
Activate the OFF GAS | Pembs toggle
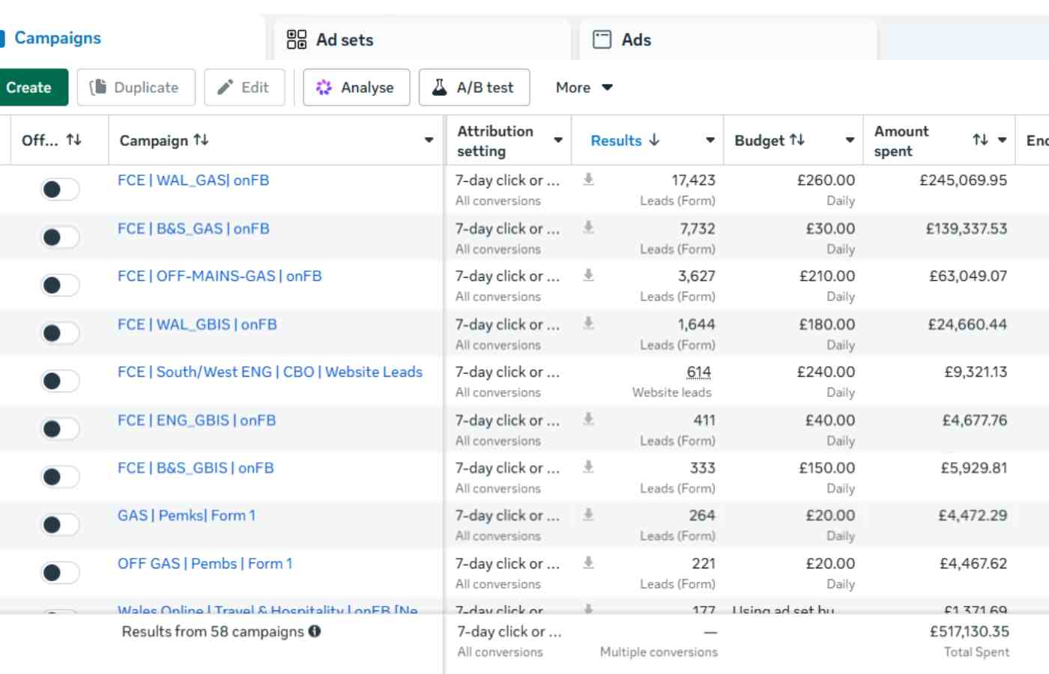[x=60, y=571]
